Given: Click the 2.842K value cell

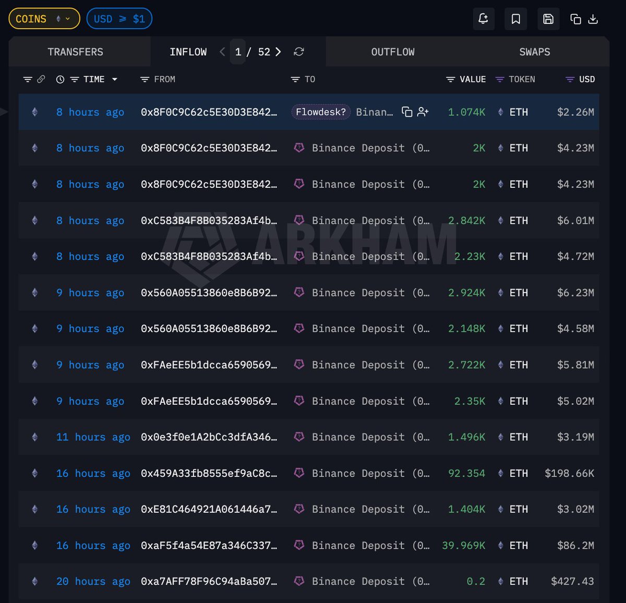Looking at the screenshot, I should click(467, 221).
